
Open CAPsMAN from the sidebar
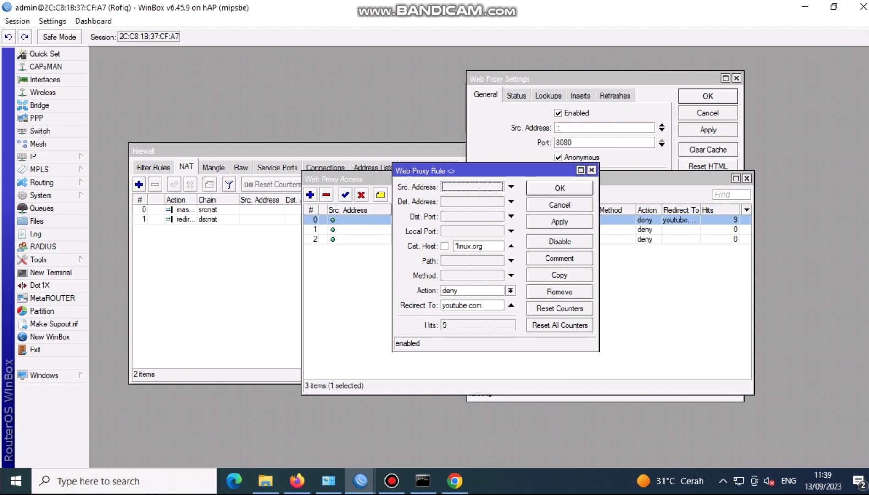(x=45, y=66)
